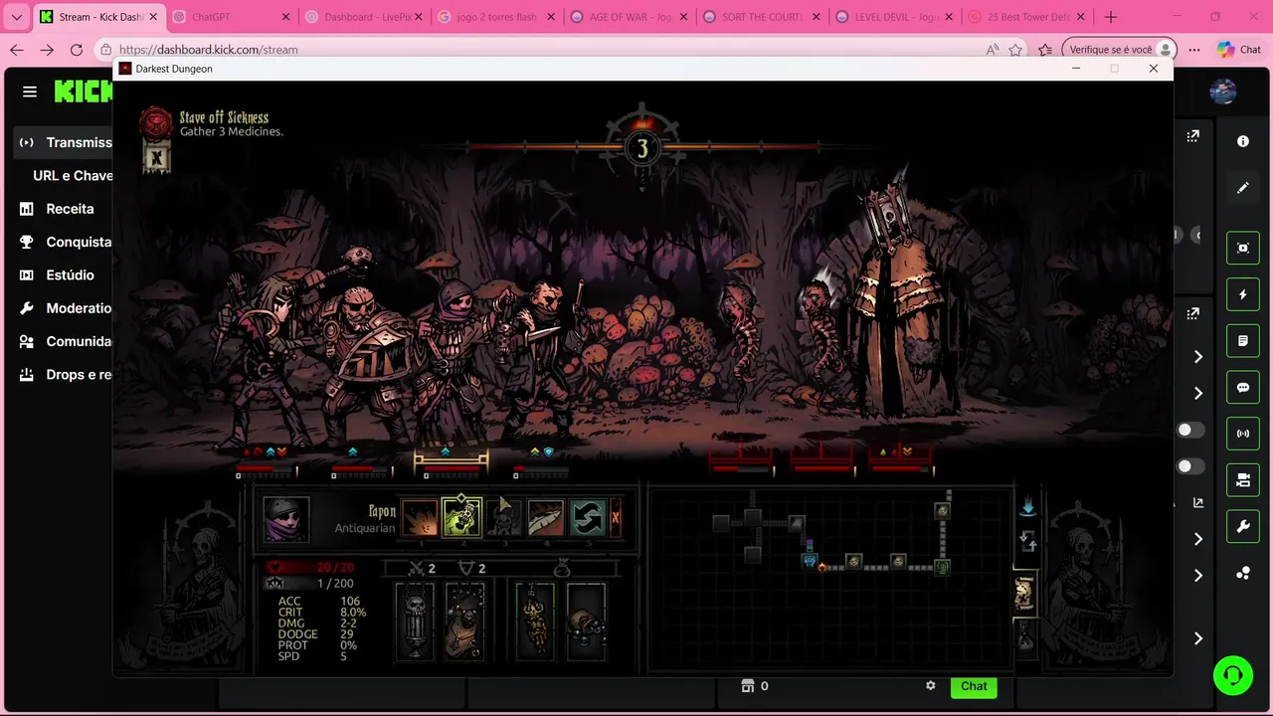Screen dimensions: 1273x716
Task: Click the chevron nearest the headset button
Action: (x=1198, y=638)
